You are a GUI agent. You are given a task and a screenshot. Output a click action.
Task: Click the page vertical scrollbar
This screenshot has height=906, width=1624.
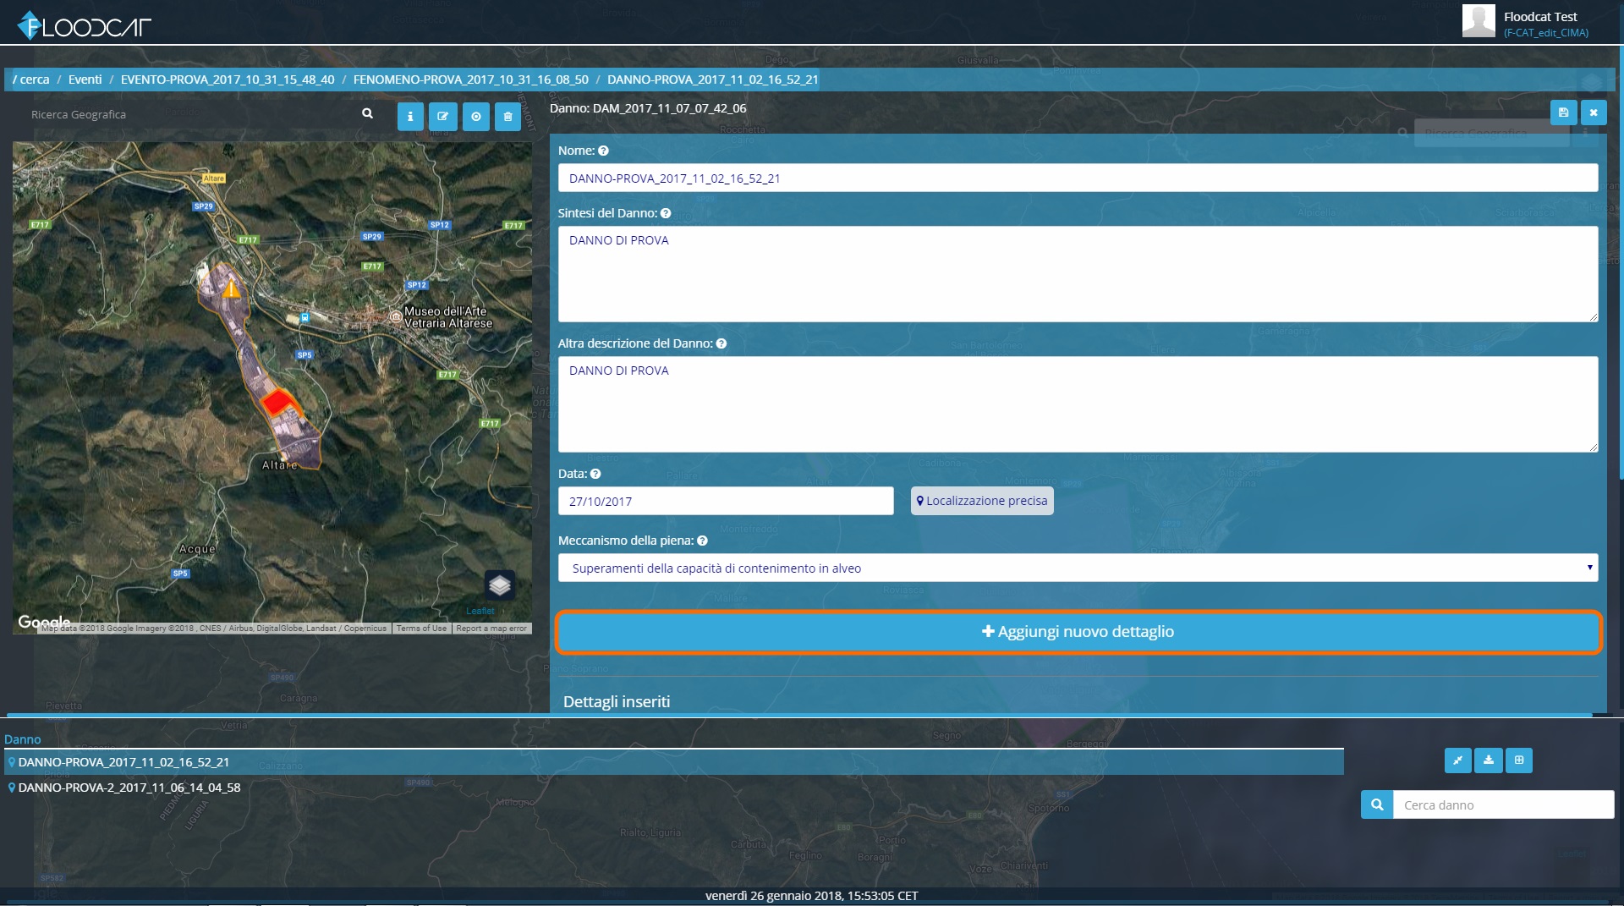point(1621,262)
